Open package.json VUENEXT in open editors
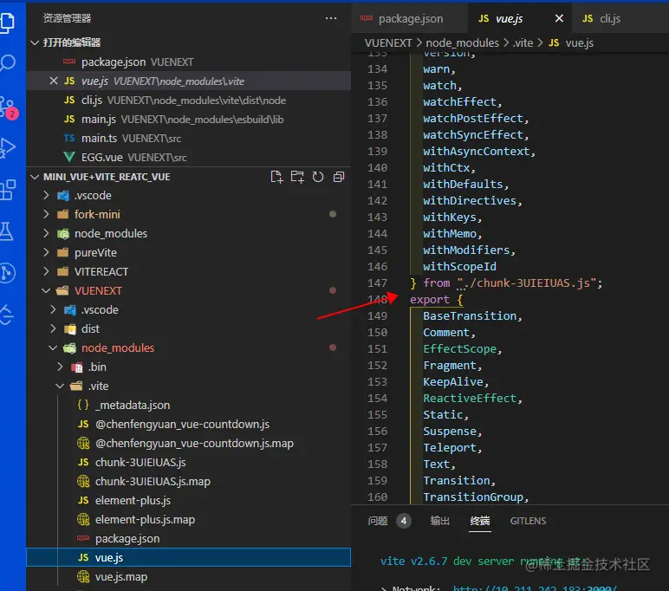Image resolution: width=669 pixels, height=591 pixels. point(188,62)
